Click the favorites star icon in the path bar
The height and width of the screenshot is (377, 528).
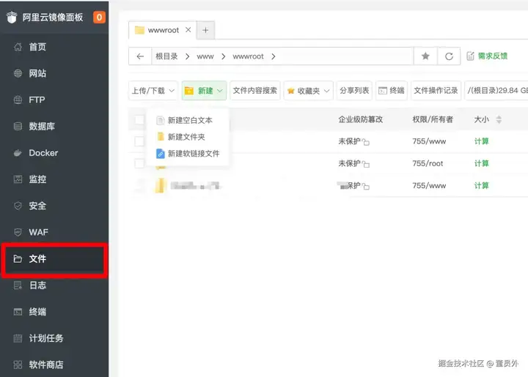pos(425,56)
